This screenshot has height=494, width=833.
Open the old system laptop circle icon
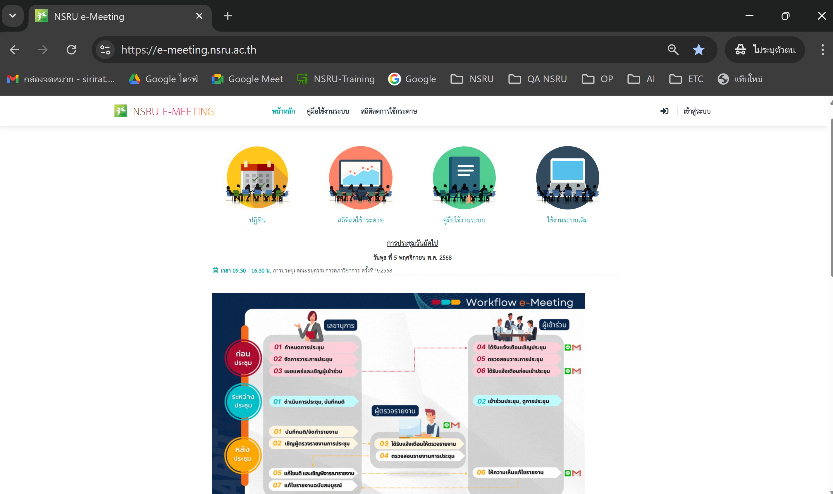coord(567,177)
